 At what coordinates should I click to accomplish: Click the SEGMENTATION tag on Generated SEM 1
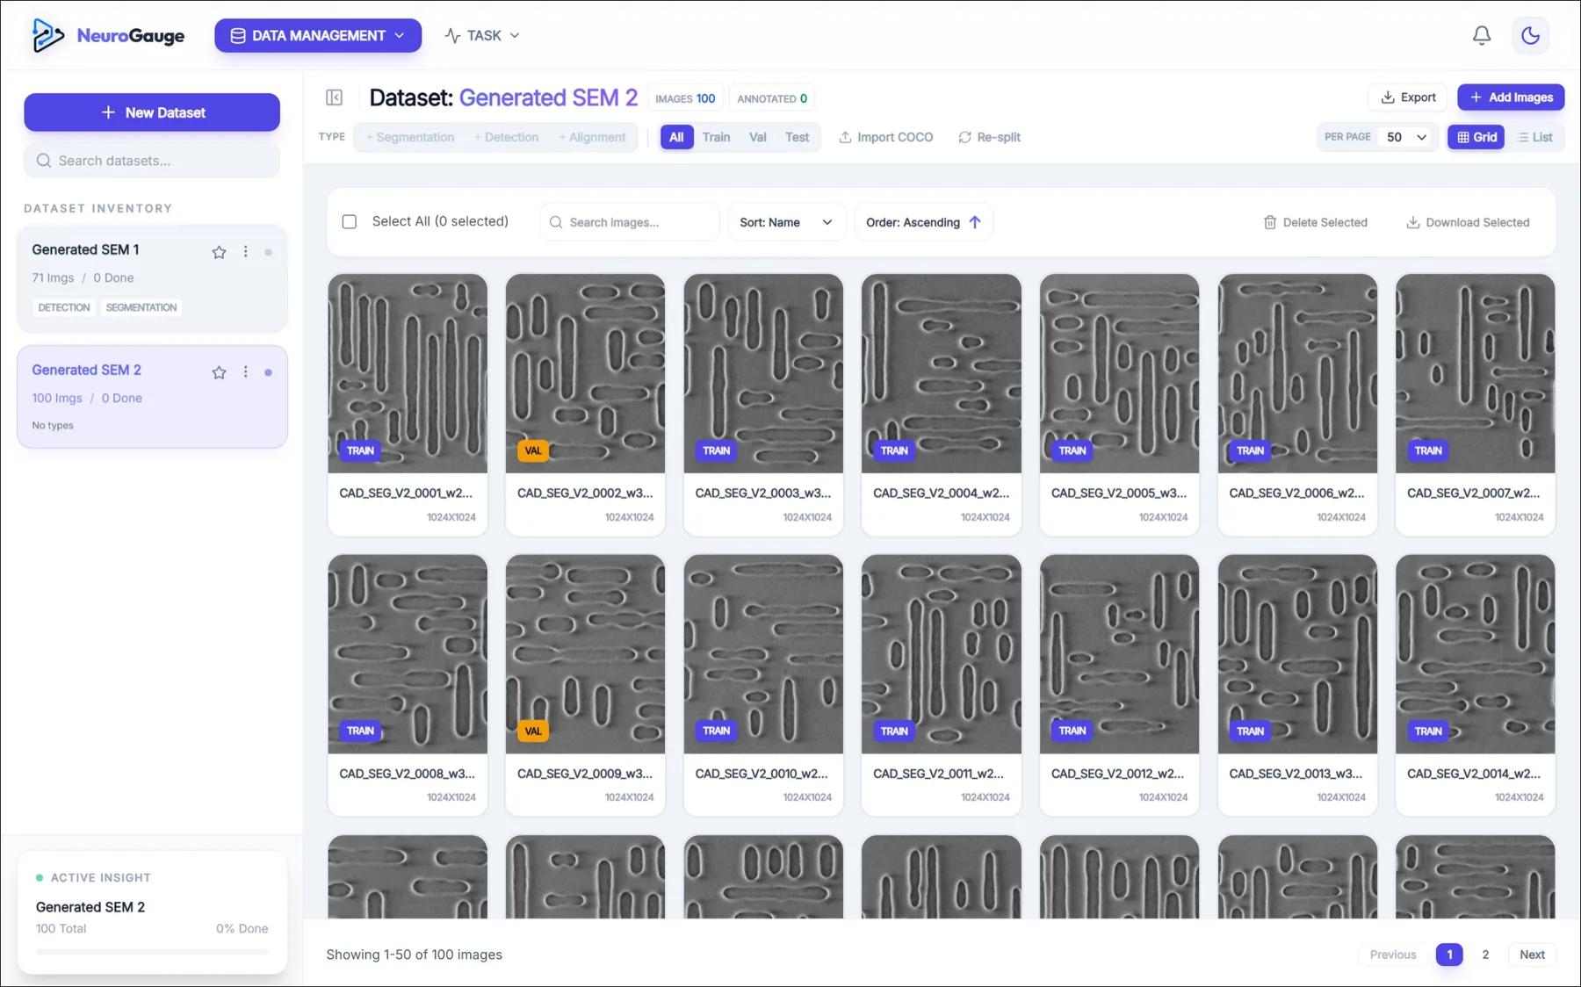141,308
